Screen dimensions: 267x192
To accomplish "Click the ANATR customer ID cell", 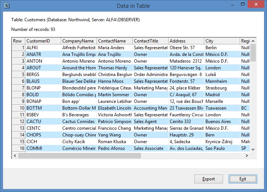I will click(43, 54).
